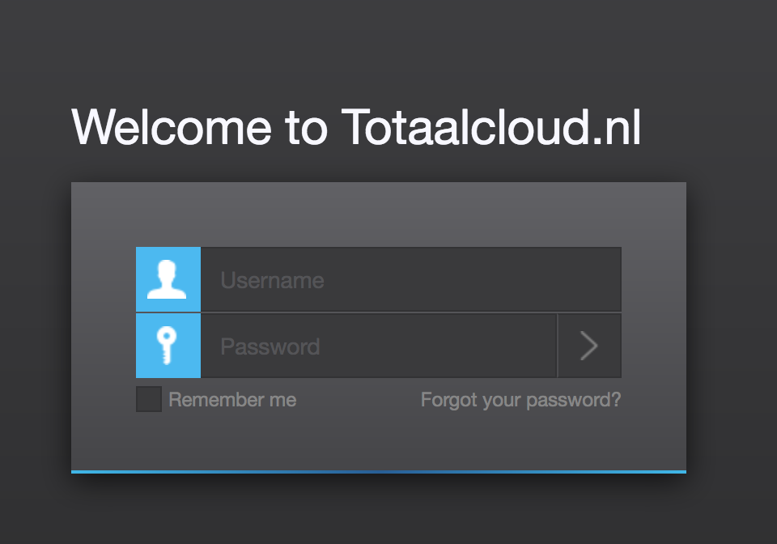Click the blue key icon
The image size is (777, 544).
(168, 346)
